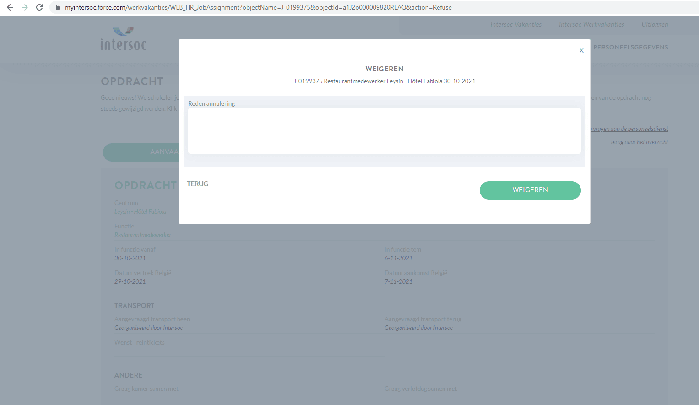Click the Terug link in the dialog

[x=197, y=184]
